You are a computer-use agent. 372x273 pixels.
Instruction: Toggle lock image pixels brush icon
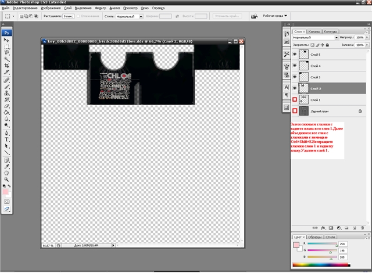(317, 45)
